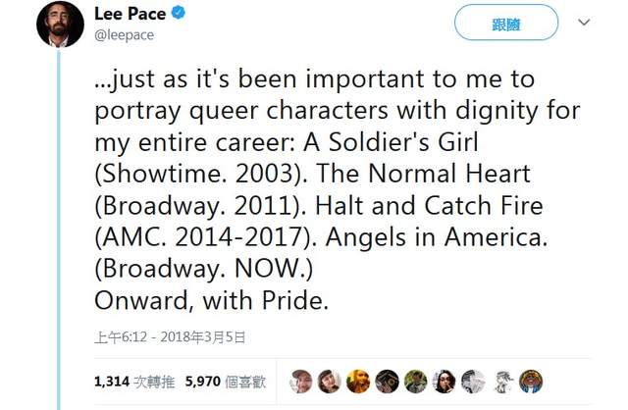Open the sixth liker's avatar
This screenshot has width=628, height=410.
tap(445, 381)
